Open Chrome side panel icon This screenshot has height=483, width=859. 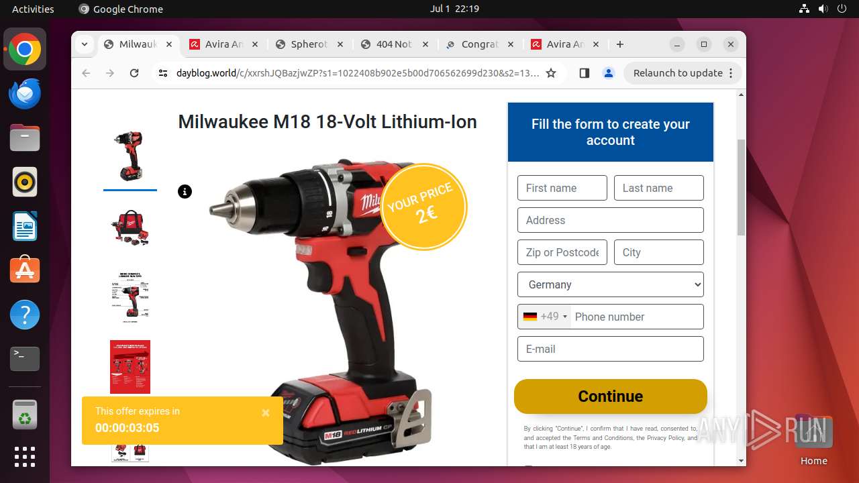(x=584, y=73)
